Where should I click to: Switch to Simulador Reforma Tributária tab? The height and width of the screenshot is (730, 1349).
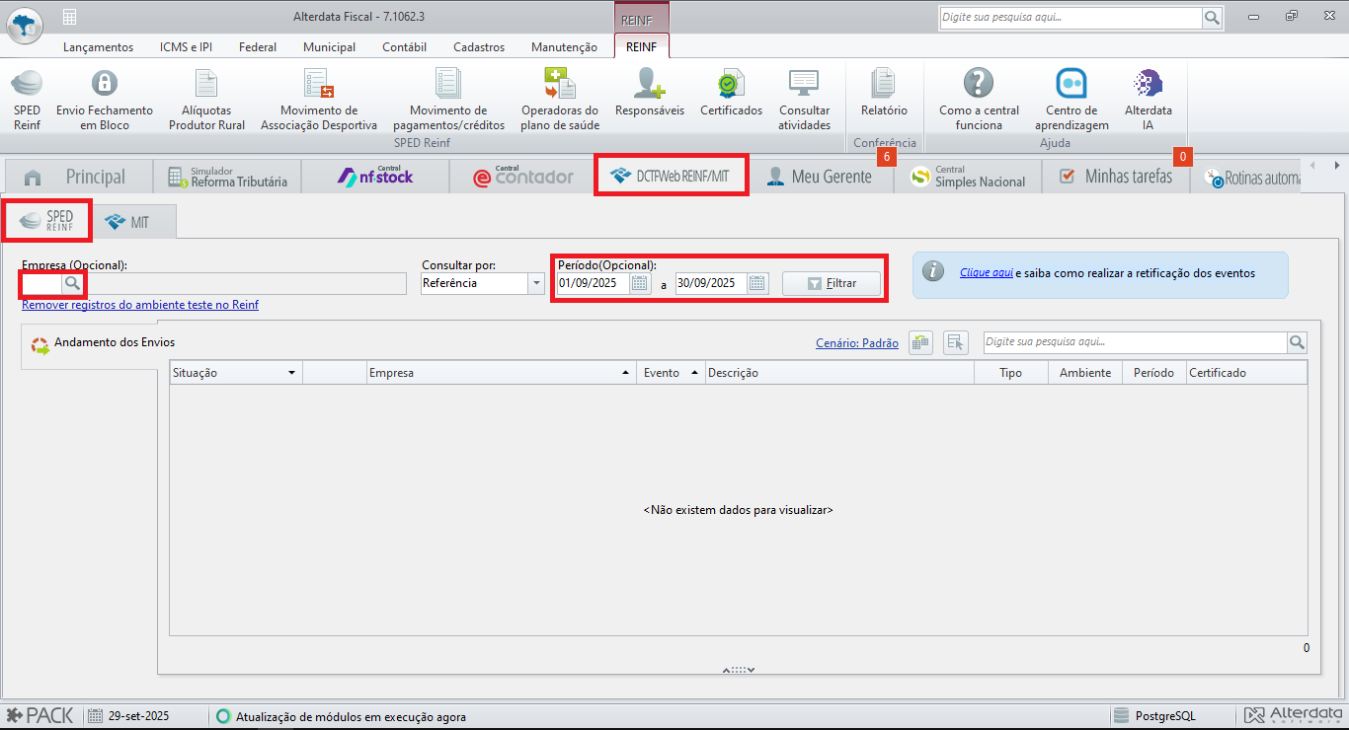pyautogui.click(x=227, y=177)
